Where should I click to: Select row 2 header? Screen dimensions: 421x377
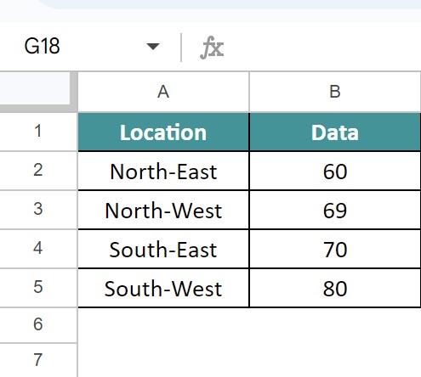38,171
